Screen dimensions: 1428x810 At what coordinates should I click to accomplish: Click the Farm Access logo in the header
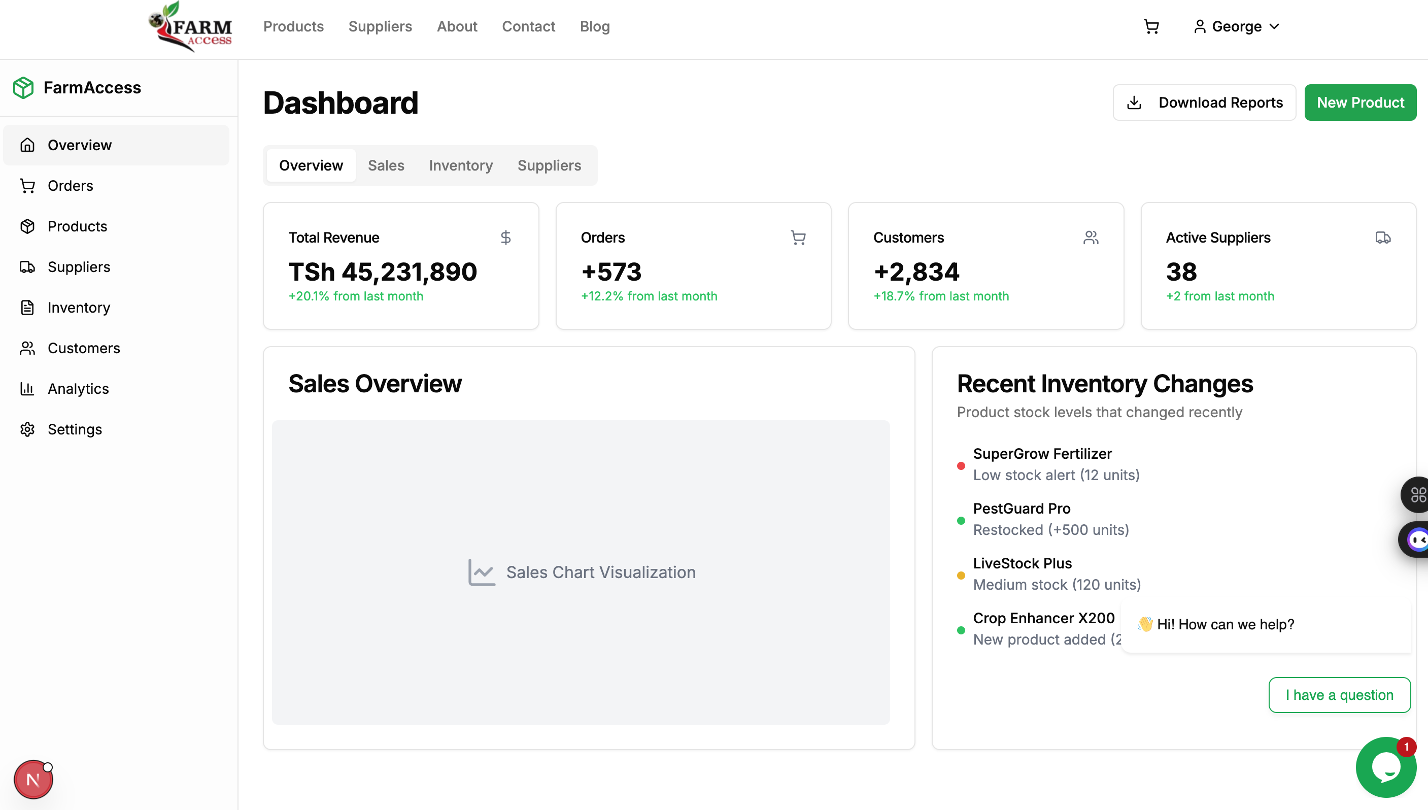tap(190, 26)
